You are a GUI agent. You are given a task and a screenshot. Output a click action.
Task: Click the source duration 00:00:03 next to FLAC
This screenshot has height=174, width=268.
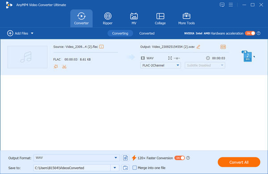click(x=71, y=59)
